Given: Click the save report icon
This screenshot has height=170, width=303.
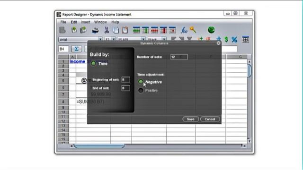Looking at the screenshot, I should point(74,30).
